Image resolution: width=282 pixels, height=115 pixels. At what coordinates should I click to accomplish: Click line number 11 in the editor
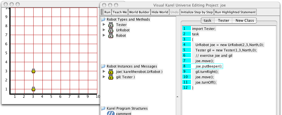[x=186, y=82]
